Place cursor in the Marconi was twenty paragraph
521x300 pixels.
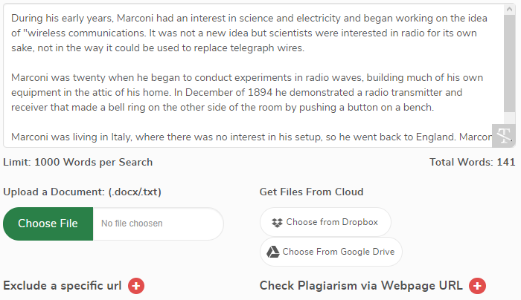click(x=247, y=92)
